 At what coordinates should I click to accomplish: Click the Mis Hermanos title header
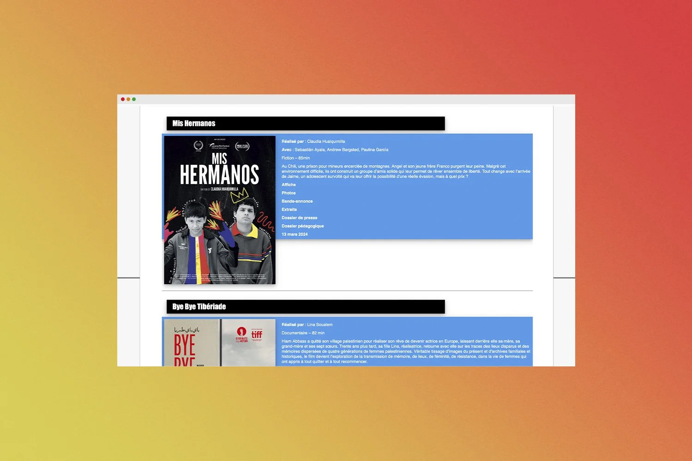(306, 123)
